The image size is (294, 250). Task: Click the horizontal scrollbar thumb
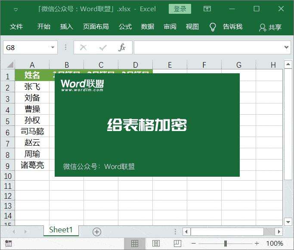click(x=227, y=231)
